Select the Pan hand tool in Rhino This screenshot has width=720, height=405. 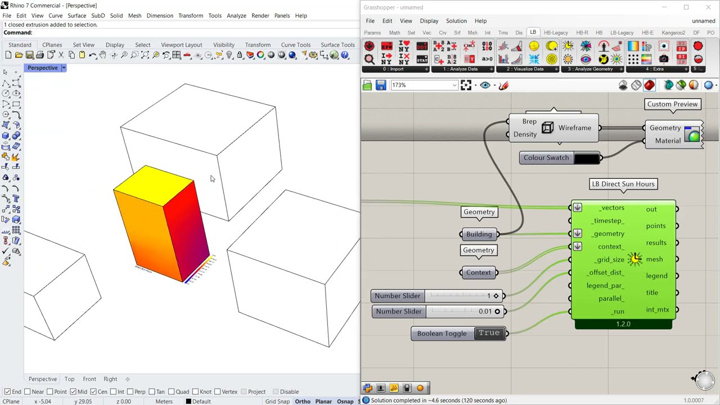point(103,55)
